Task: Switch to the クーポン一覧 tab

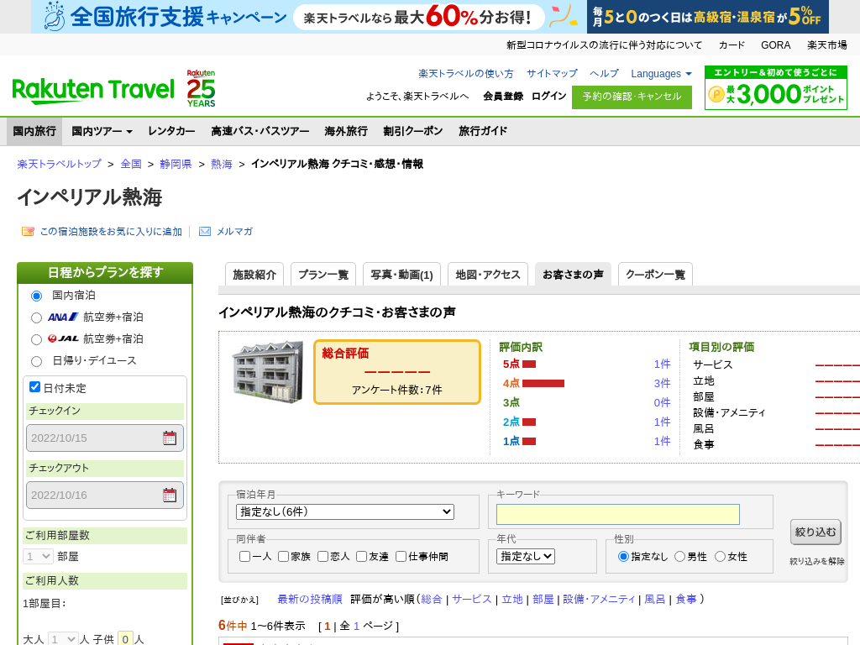Action: [x=655, y=275]
